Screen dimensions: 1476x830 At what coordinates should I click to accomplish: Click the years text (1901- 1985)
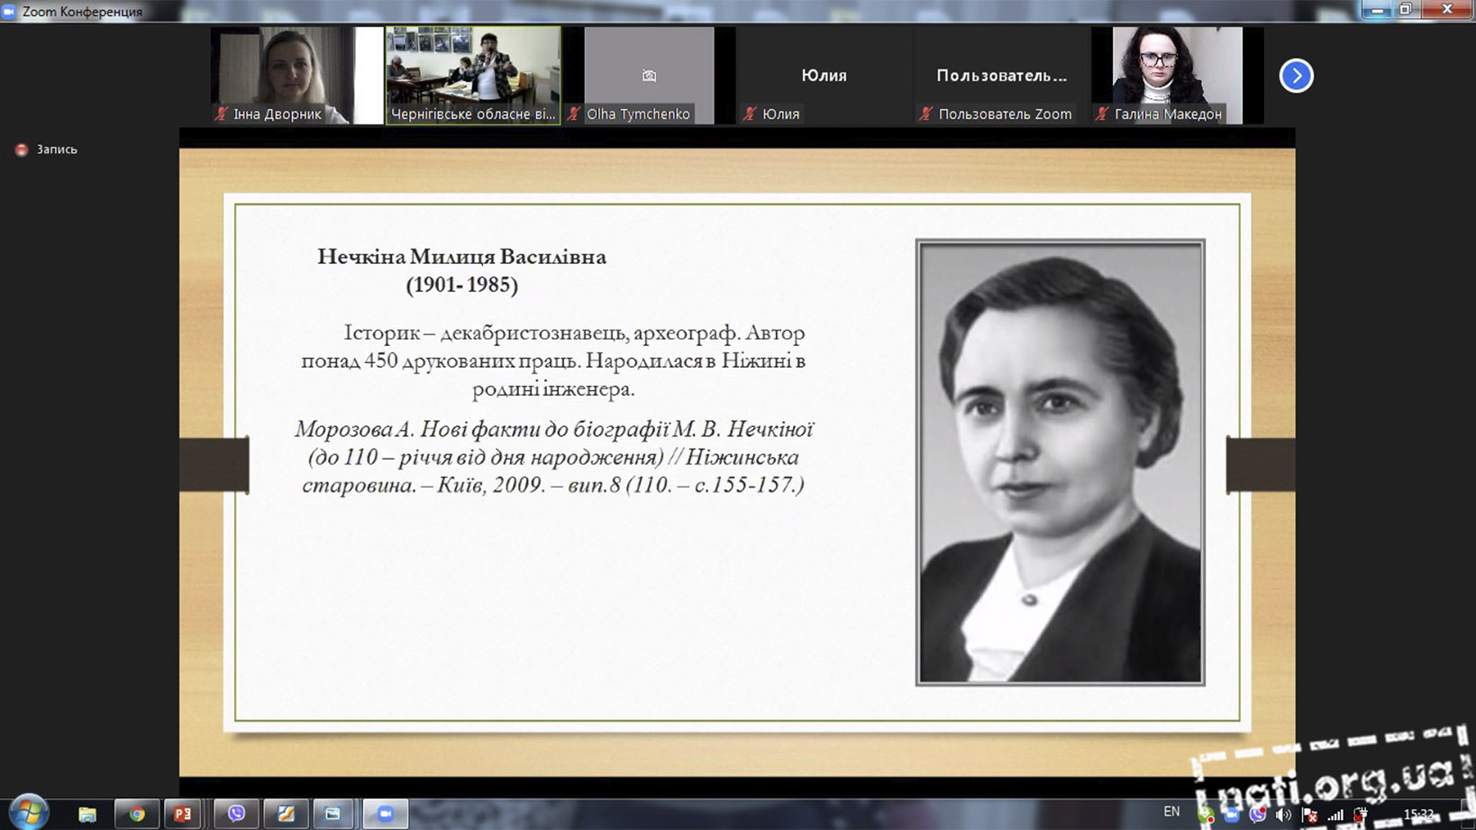461,285
